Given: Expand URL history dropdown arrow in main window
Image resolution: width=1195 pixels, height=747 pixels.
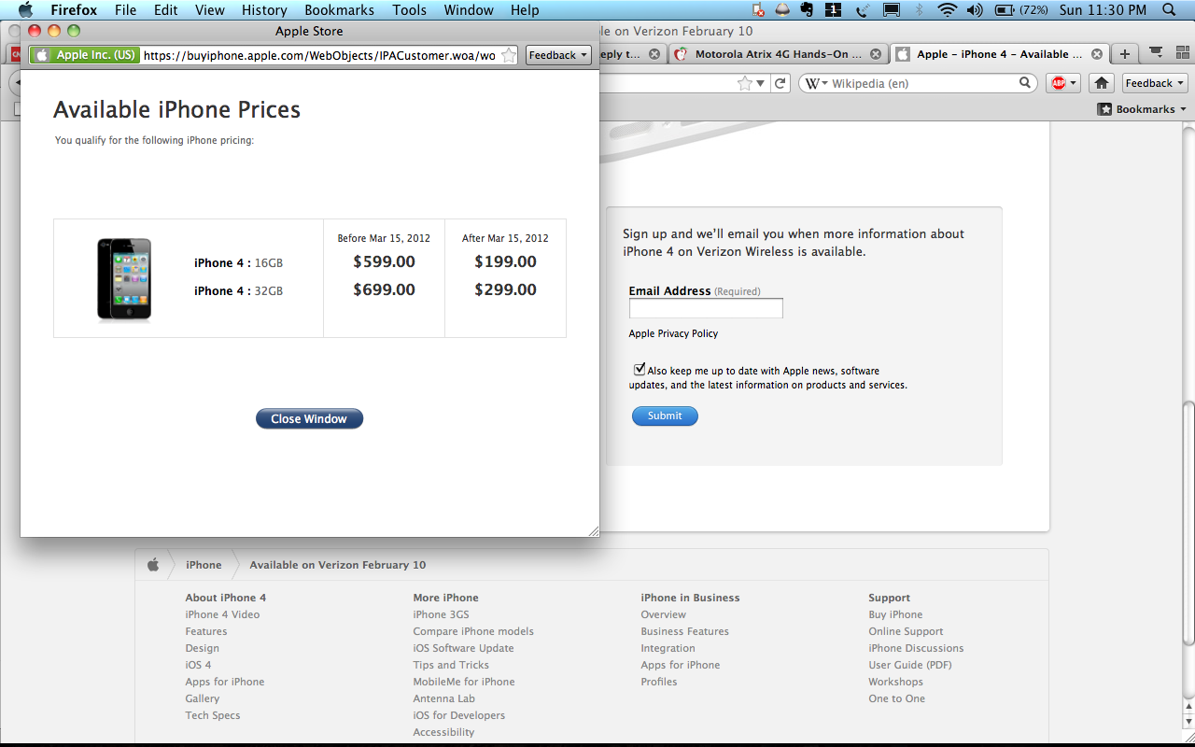Looking at the screenshot, I should coord(762,83).
